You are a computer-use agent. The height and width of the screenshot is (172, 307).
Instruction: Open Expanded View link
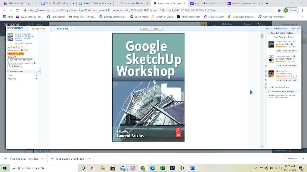(x=281, y=28)
